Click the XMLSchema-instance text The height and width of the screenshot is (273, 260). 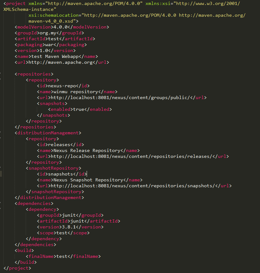tap(28, 9)
